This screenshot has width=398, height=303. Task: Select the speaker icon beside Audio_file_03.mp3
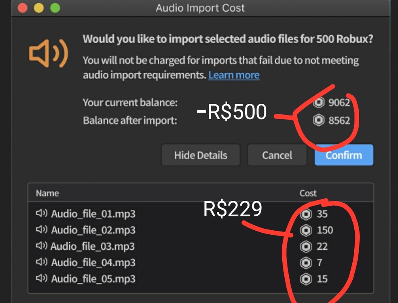42,246
